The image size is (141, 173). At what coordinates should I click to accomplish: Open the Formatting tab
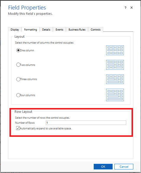pos(30,30)
